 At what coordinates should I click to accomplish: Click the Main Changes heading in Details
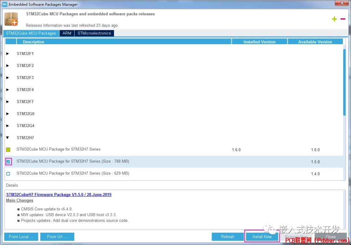[20, 200]
